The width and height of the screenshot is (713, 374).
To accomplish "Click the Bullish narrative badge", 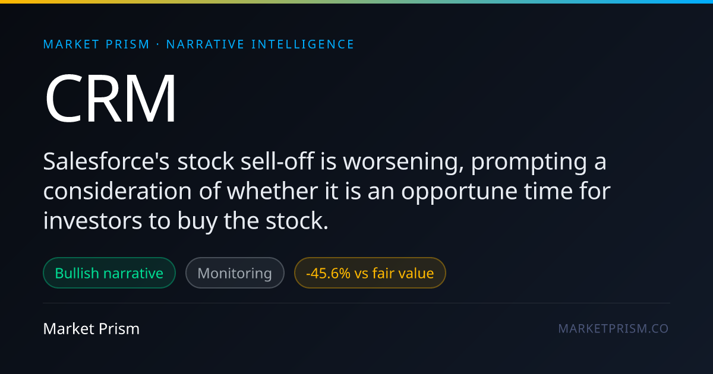I will (x=109, y=273).
